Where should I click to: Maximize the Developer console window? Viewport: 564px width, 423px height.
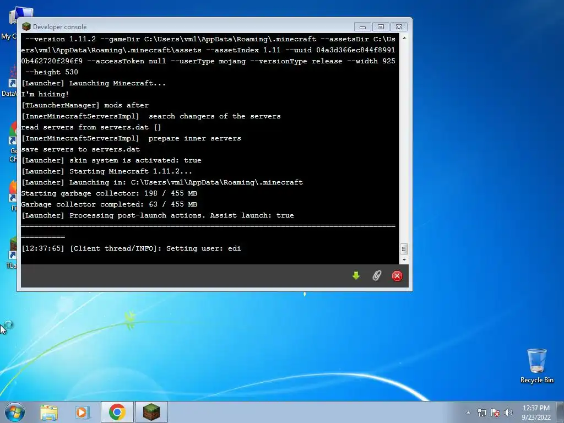(381, 27)
